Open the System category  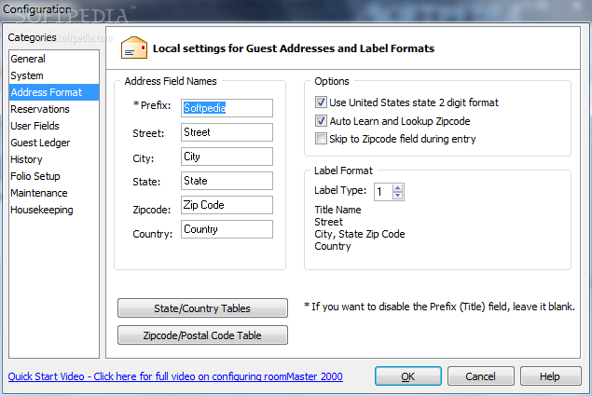pos(54,75)
